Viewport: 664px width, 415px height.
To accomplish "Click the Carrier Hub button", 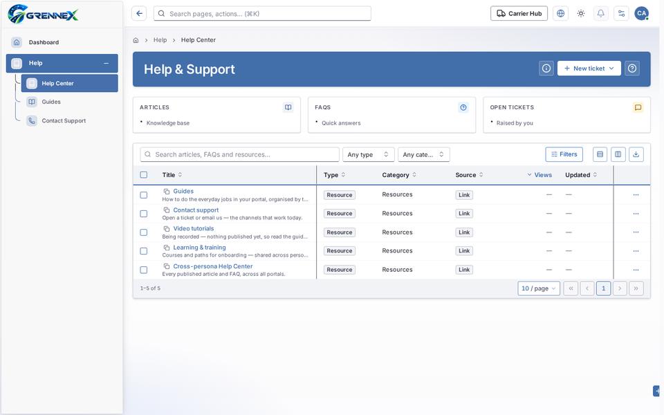I will point(519,14).
